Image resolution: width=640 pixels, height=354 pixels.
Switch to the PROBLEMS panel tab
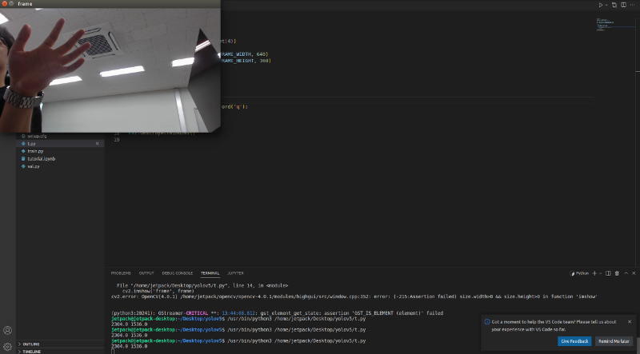(x=121, y=273)
